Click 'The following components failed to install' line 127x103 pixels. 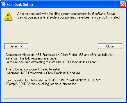[33, 69]
